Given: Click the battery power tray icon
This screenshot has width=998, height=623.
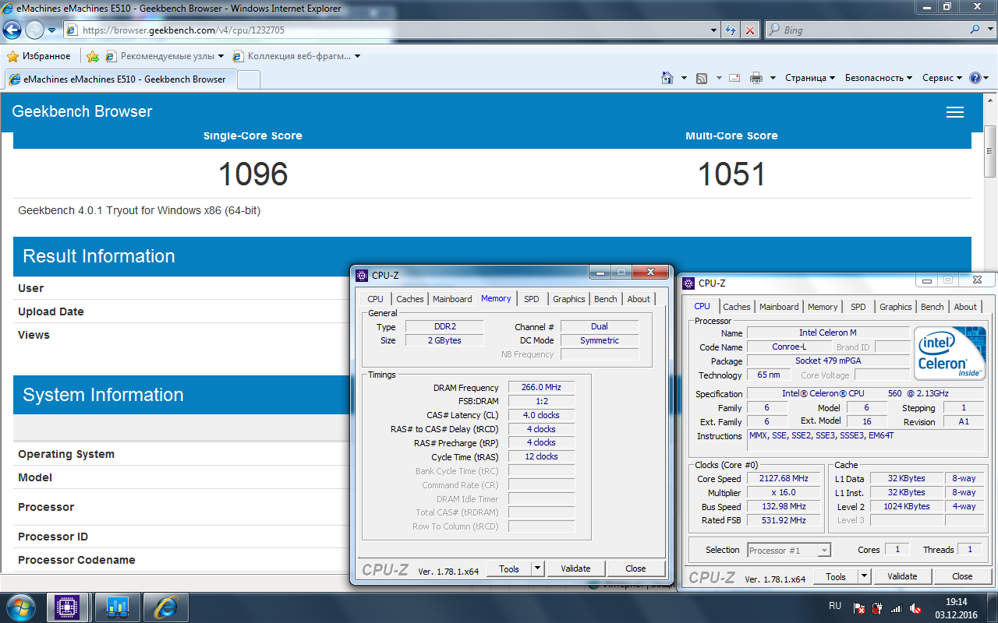Looking at the screenshot, I should click(x=878, y=608).
